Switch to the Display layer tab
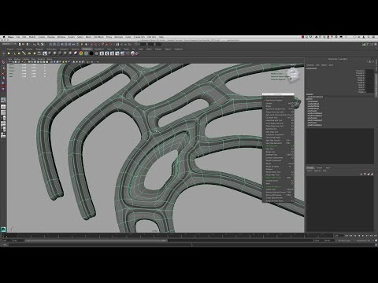The height and width of the screenshot is (283, 378). click(310, 167)
